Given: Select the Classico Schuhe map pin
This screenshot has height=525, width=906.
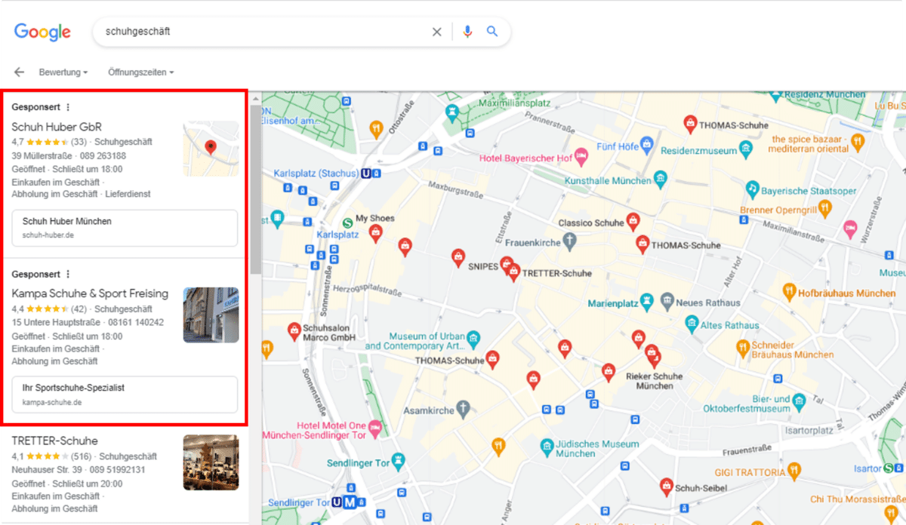Looking at the screenshot, I should coord(633,222).
